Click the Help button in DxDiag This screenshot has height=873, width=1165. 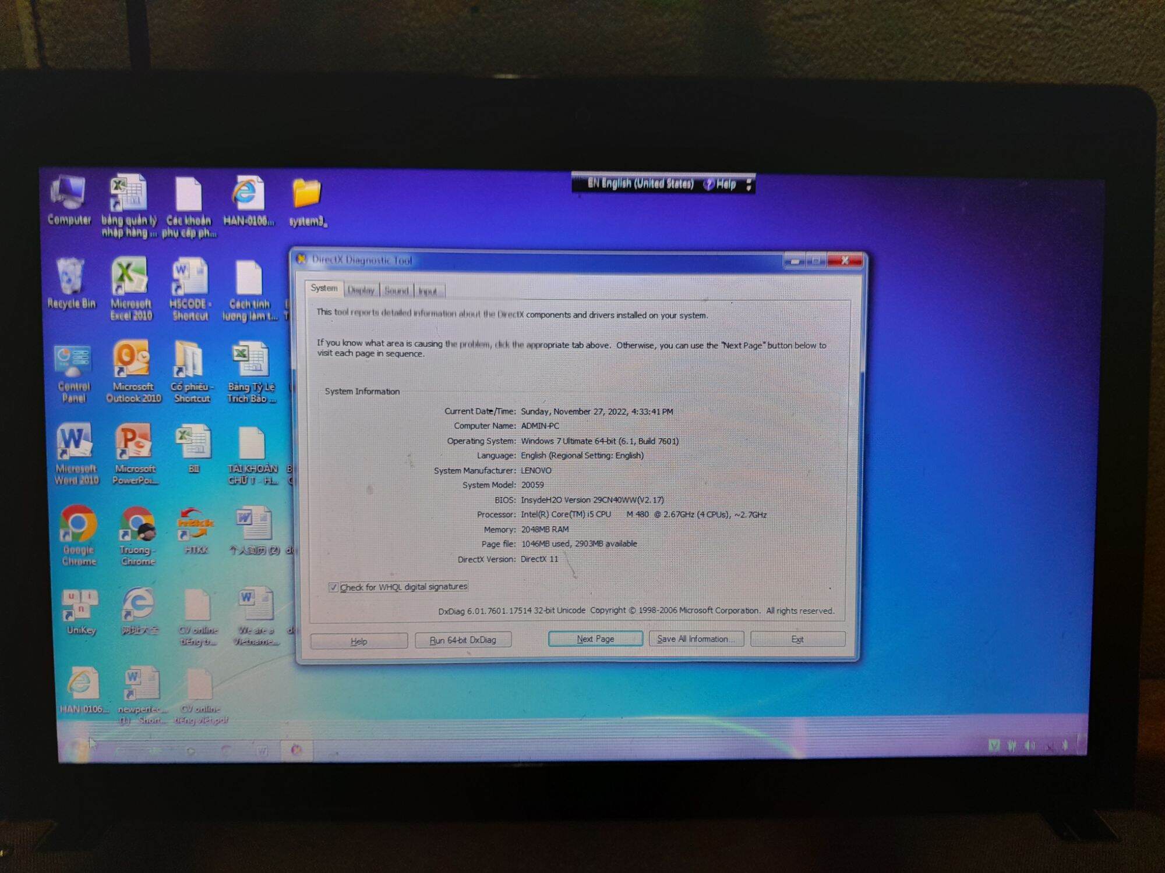(359, 641)
